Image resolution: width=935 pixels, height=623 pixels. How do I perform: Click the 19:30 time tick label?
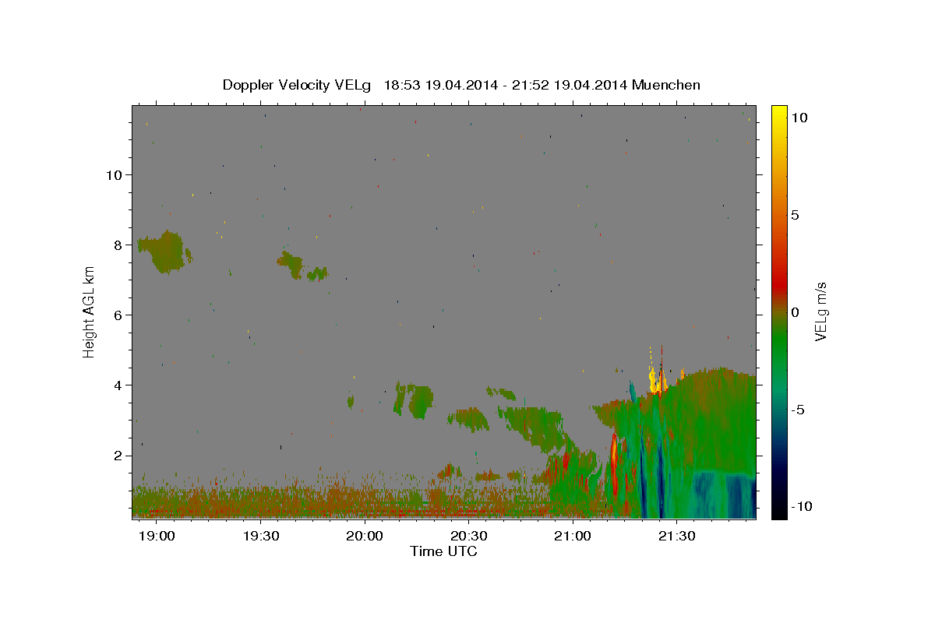[262, 537]
